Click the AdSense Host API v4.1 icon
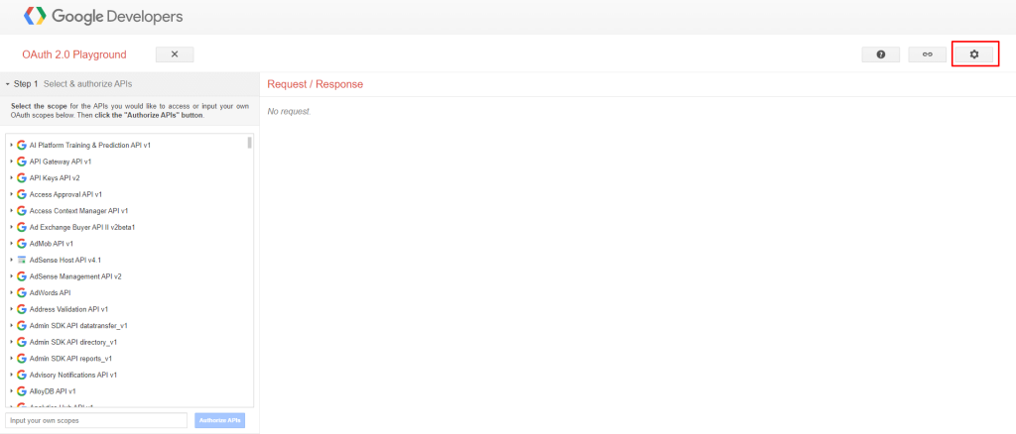Image resolution: width=1016 pixels, height=434 pixels. point(21,260)
